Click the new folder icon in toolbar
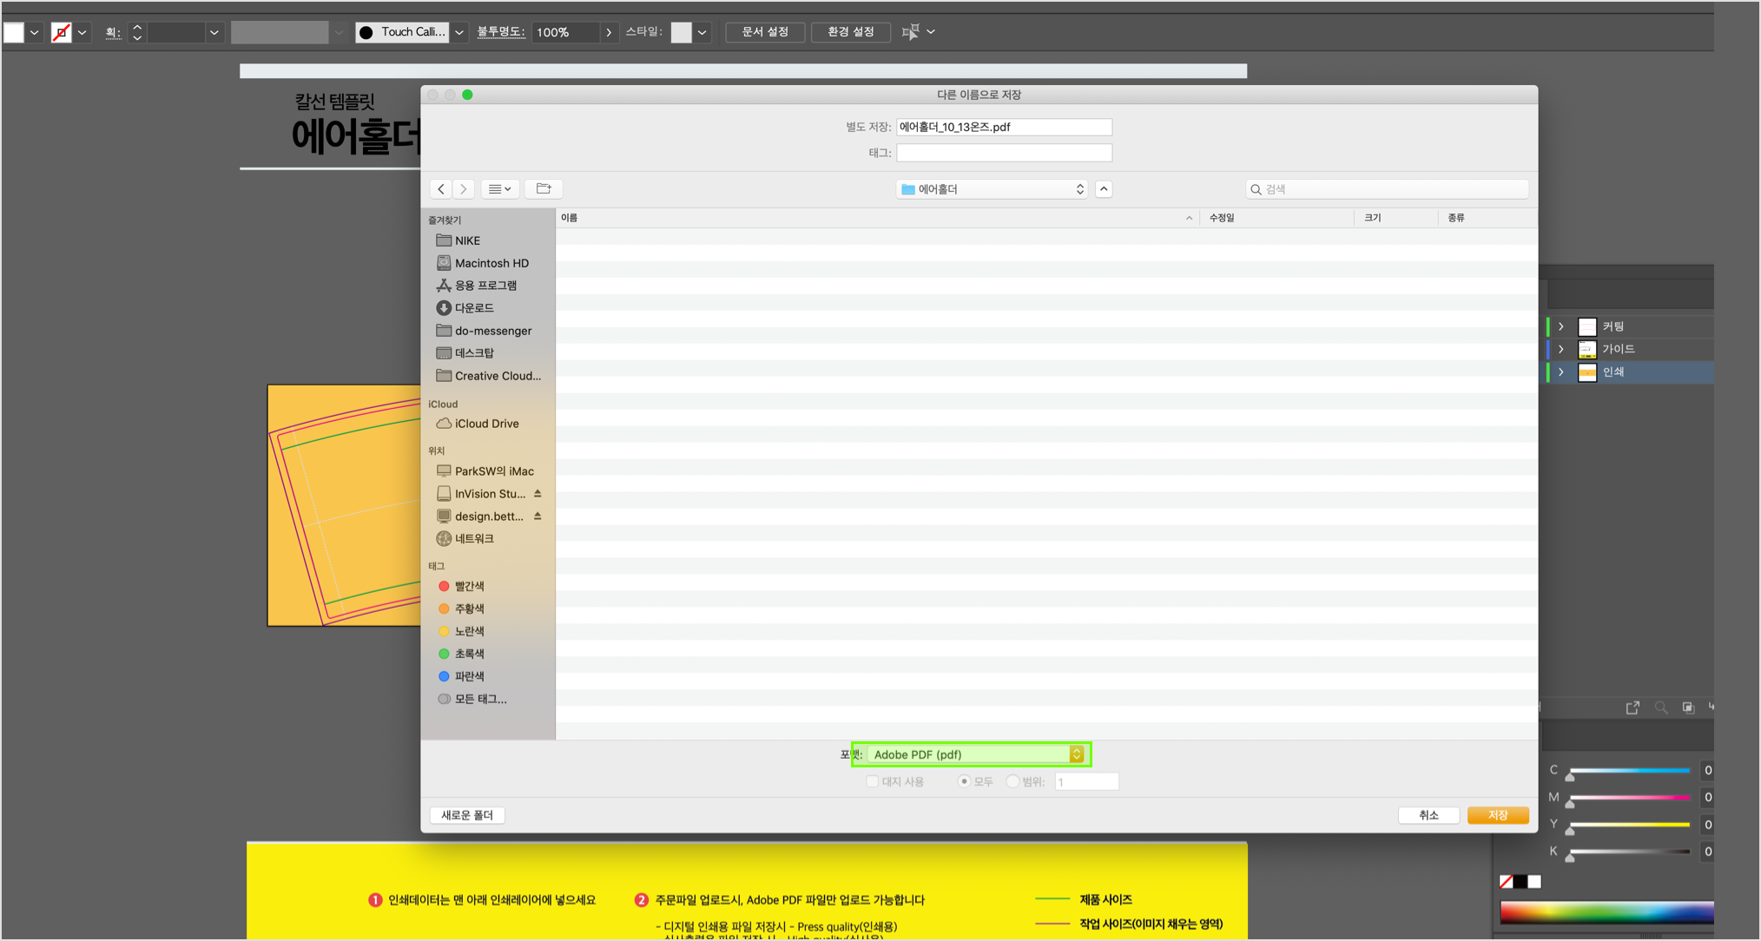The height and width of the screenshot is (941, 1761). (544, 188)
